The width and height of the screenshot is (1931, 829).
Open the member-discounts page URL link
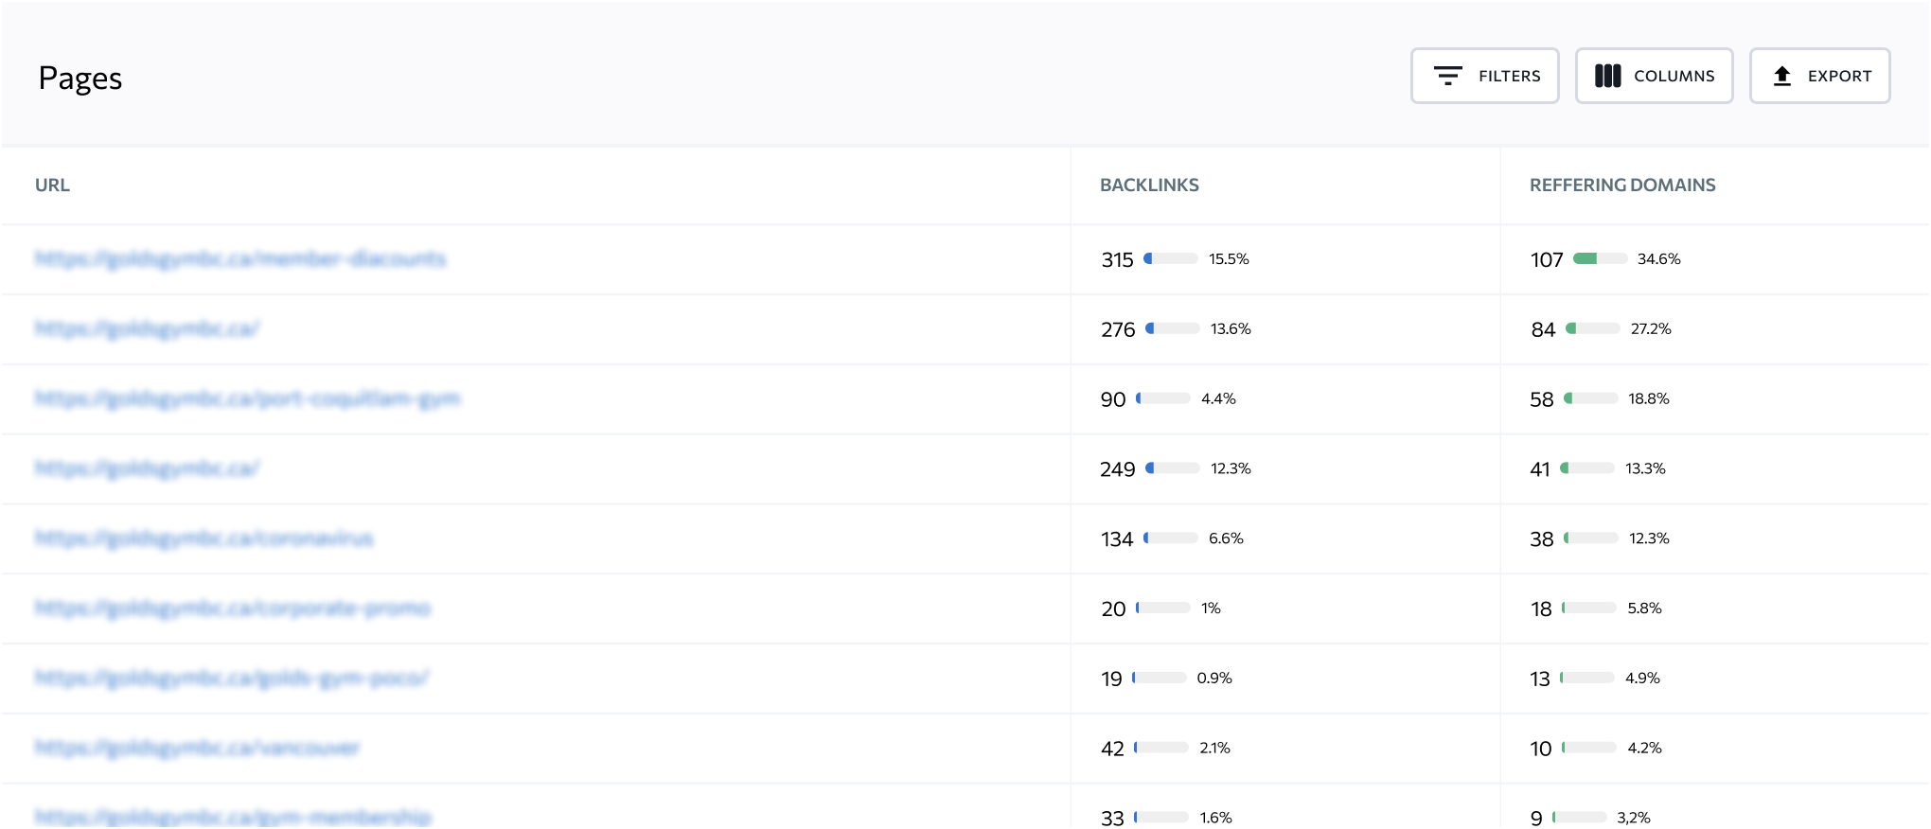pyautogui.click(x=240, y=258)
